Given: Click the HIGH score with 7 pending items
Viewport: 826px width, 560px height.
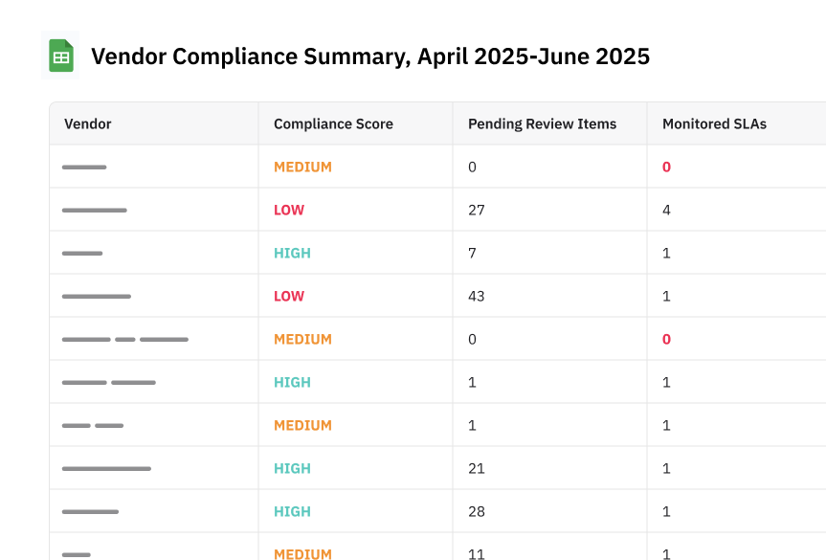Looking at the screenshot, I should click(292, 254).
